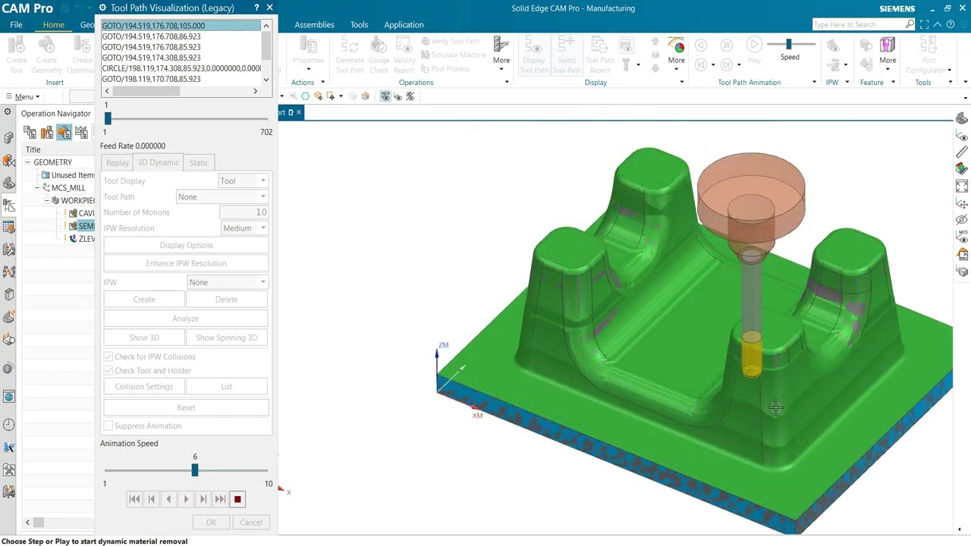This screenshot has width=971, height=546.
Task: Click the Display Options button
Action: (186, 245)
